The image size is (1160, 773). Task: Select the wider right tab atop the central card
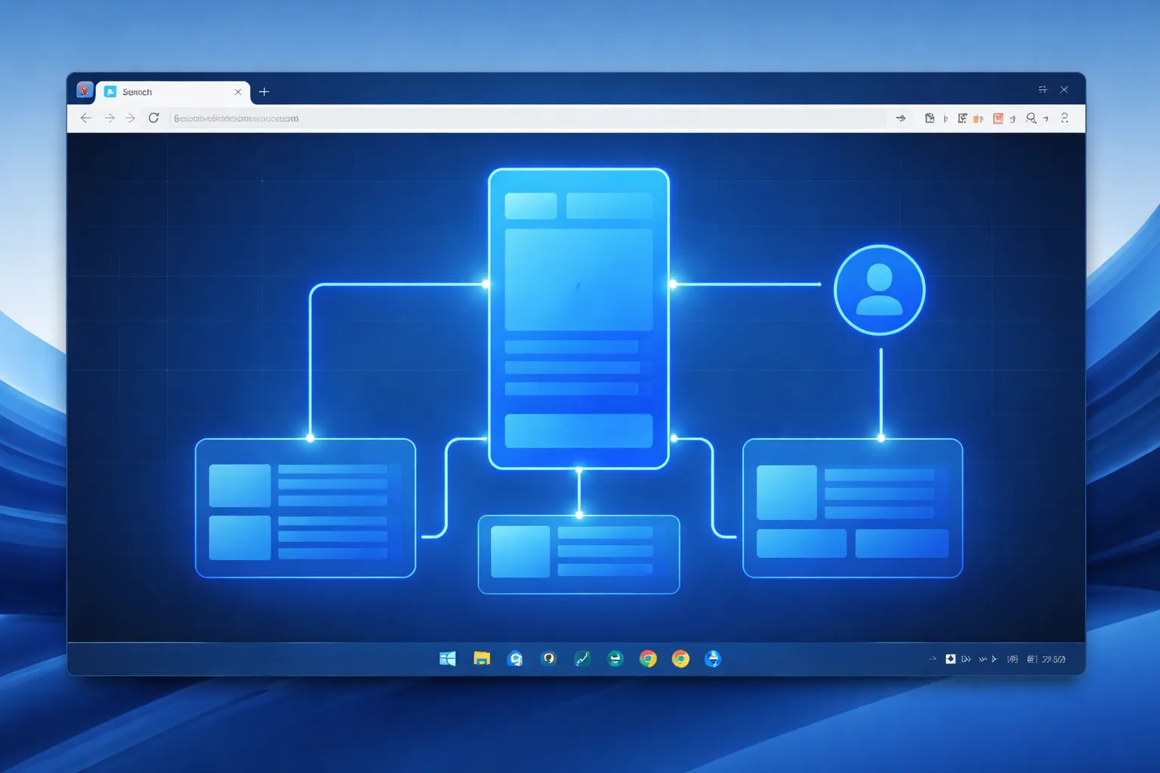(x=609, y=206)
